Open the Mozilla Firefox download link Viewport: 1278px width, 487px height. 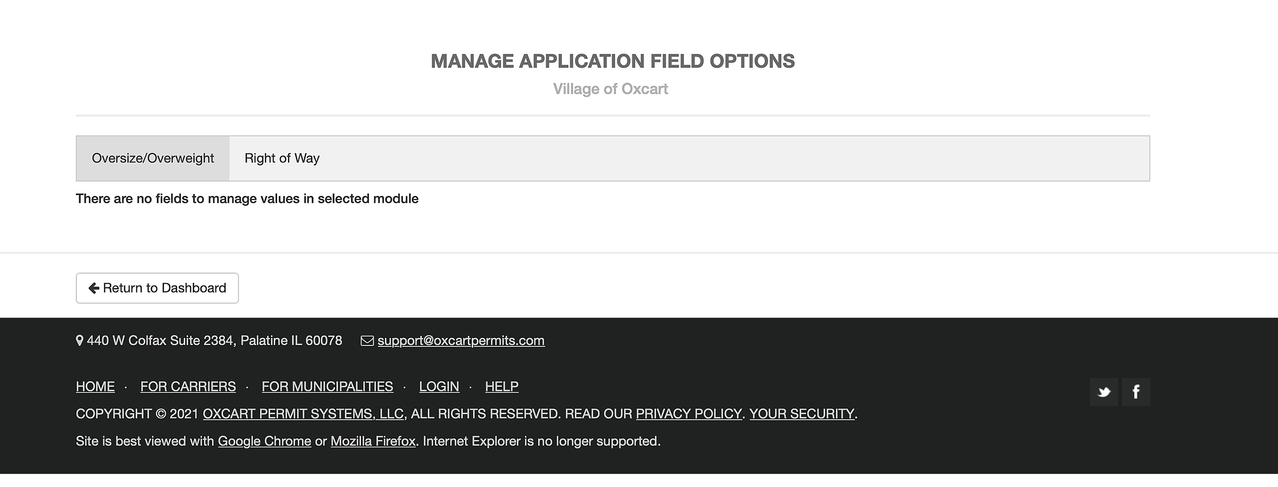click(x=373, y=441)
